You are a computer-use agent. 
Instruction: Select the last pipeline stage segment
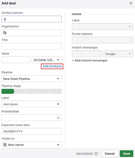tap(56, 91)
